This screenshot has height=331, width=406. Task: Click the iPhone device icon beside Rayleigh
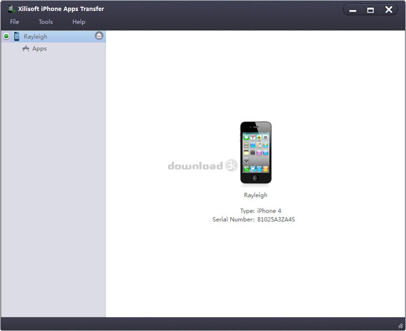(17, 37)
